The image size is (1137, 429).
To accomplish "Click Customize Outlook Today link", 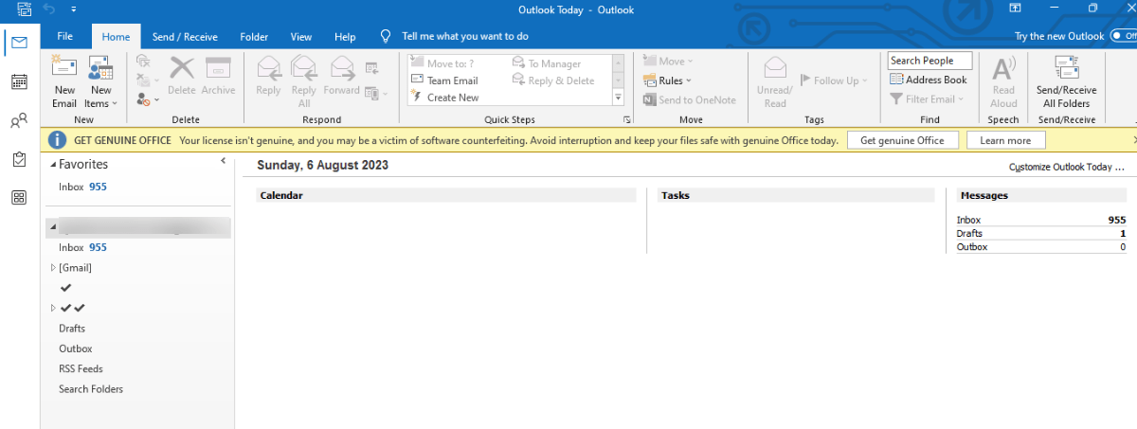I will pos(1066,167).
